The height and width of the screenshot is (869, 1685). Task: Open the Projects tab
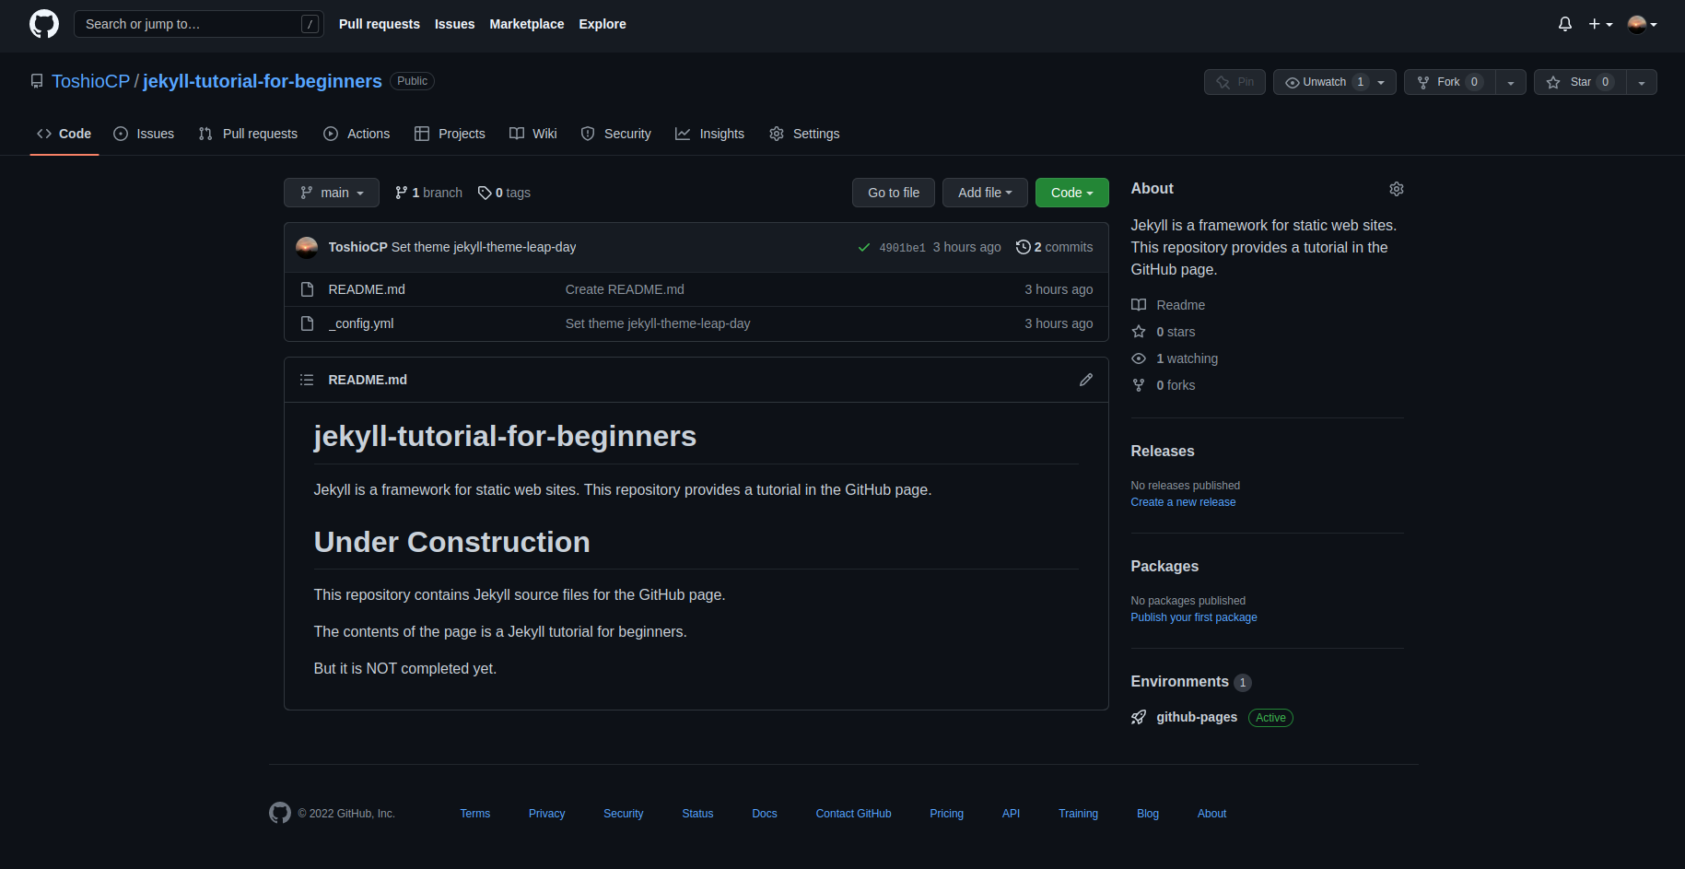click(x=450, y=134)
